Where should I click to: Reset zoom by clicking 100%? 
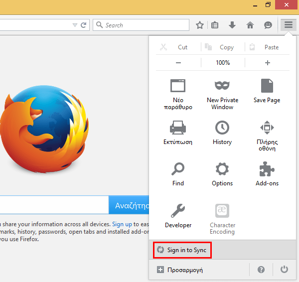click(223, 63)
